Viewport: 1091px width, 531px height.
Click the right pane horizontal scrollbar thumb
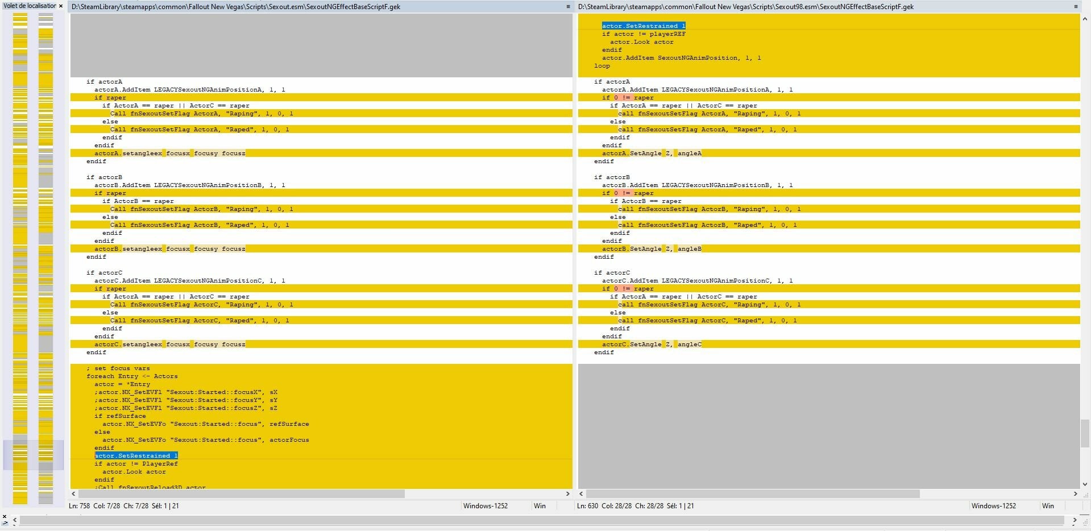753,493
